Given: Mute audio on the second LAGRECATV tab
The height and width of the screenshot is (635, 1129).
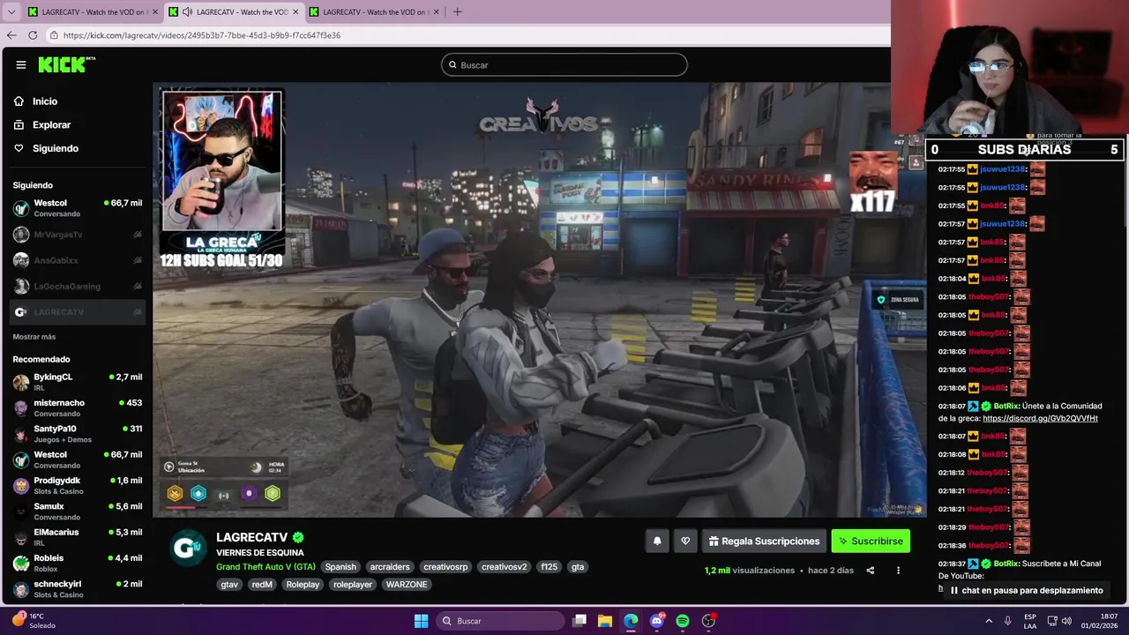Looking at the screenshot, I should 187,12.
